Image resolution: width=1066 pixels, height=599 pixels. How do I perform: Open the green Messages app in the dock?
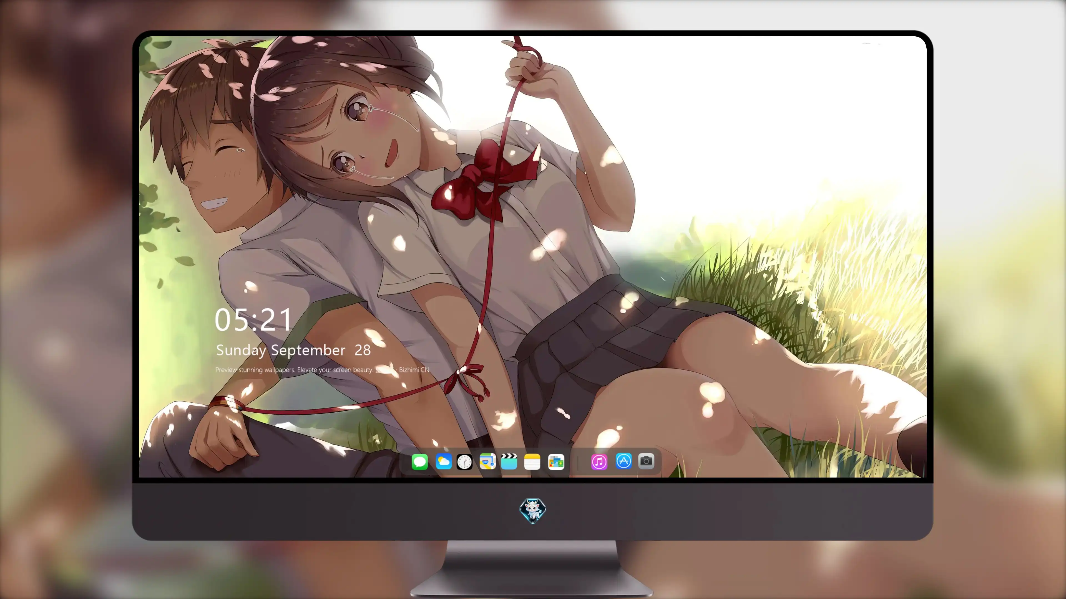tap(420, 462)
